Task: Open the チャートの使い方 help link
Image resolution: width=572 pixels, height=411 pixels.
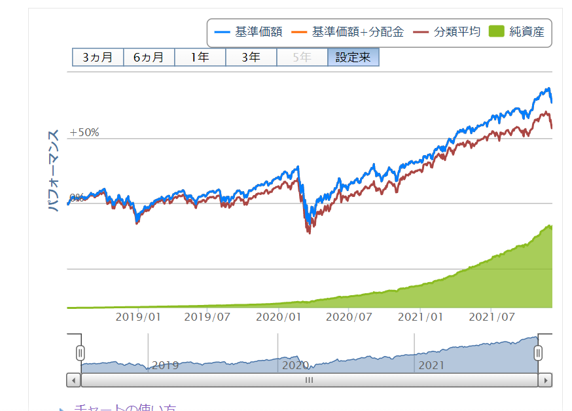Action: [x=124, y=408]
